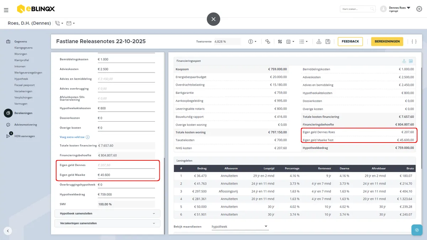Go to Klantgegevens in sidebar

click(x=23, y=48)
